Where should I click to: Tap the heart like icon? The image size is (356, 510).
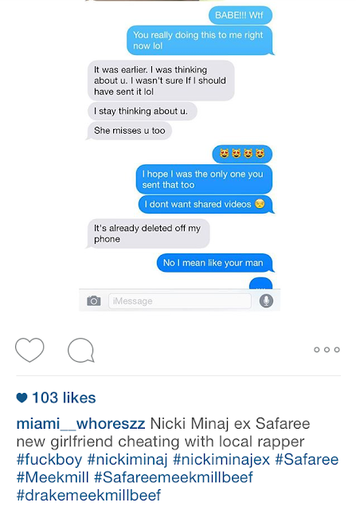click(x=29, y=350)
